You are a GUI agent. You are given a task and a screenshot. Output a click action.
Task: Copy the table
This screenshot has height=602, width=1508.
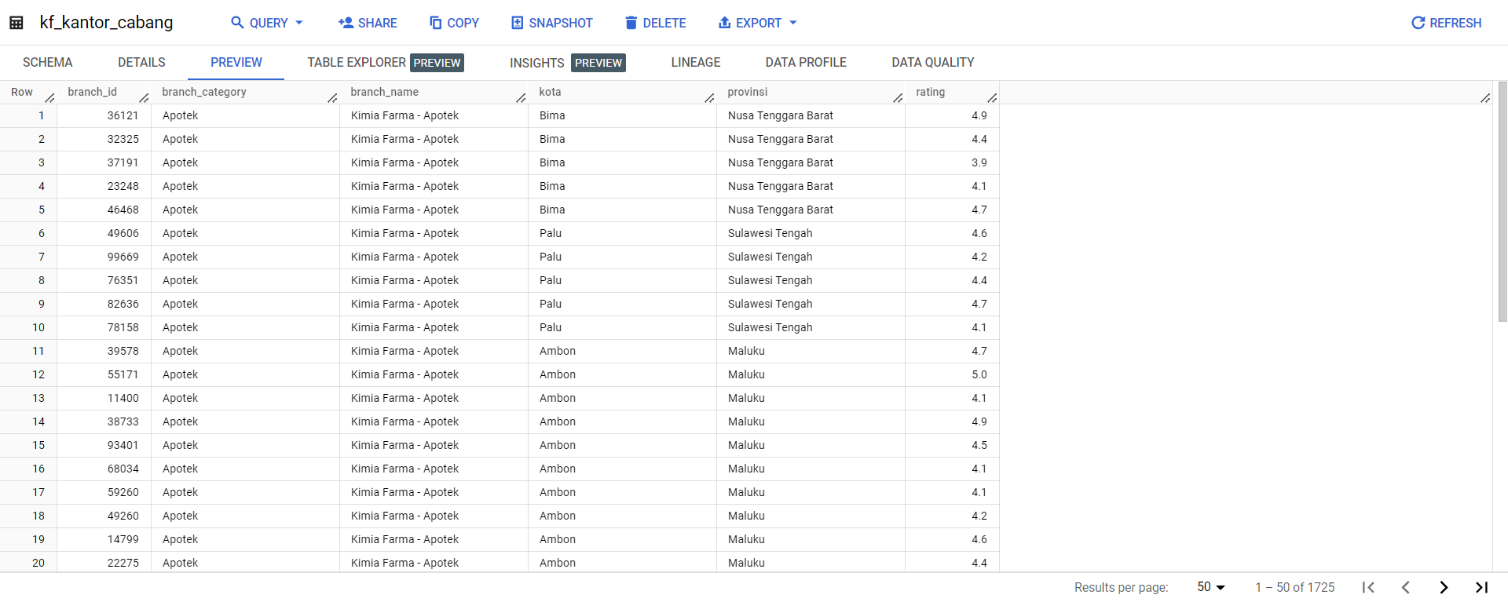click(x=454, y=23)
